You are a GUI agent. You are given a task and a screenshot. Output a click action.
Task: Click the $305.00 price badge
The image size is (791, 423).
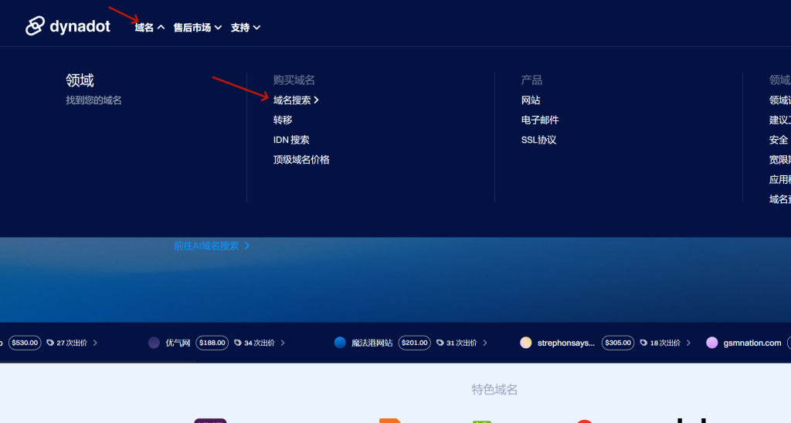pyautogui.click(x=618, y=343)
